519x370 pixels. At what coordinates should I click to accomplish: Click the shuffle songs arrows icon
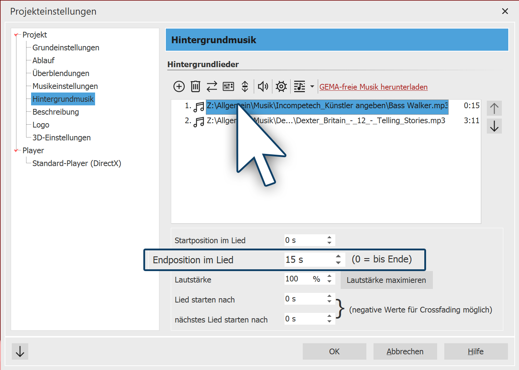(212, 86)
